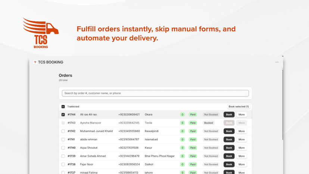
Task: Book order #1744 for Ali rao
Action: (x=229, y=115)
